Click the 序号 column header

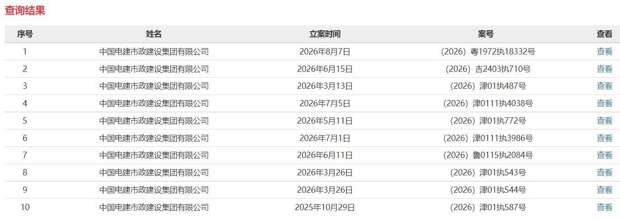25,34
